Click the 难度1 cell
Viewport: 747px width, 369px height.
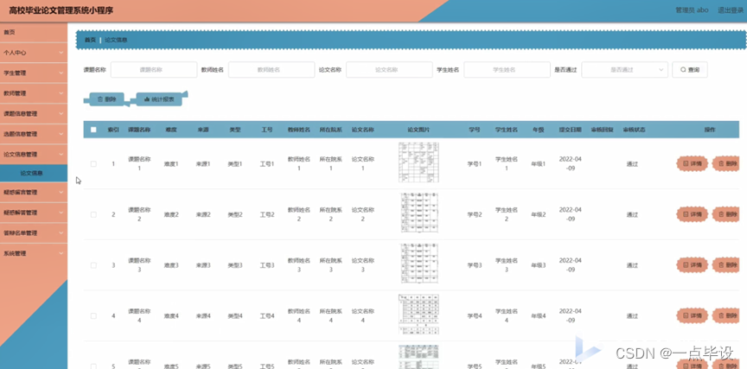(x=171, y=164)
